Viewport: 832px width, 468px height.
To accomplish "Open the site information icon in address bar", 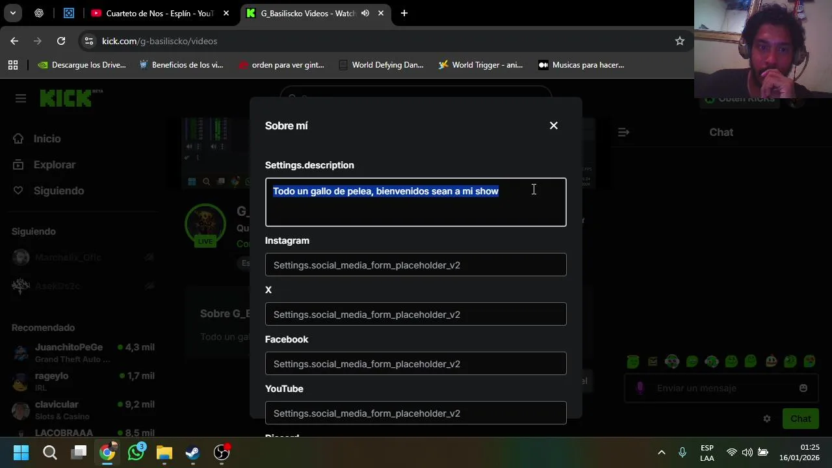I will tap(89, 41).
